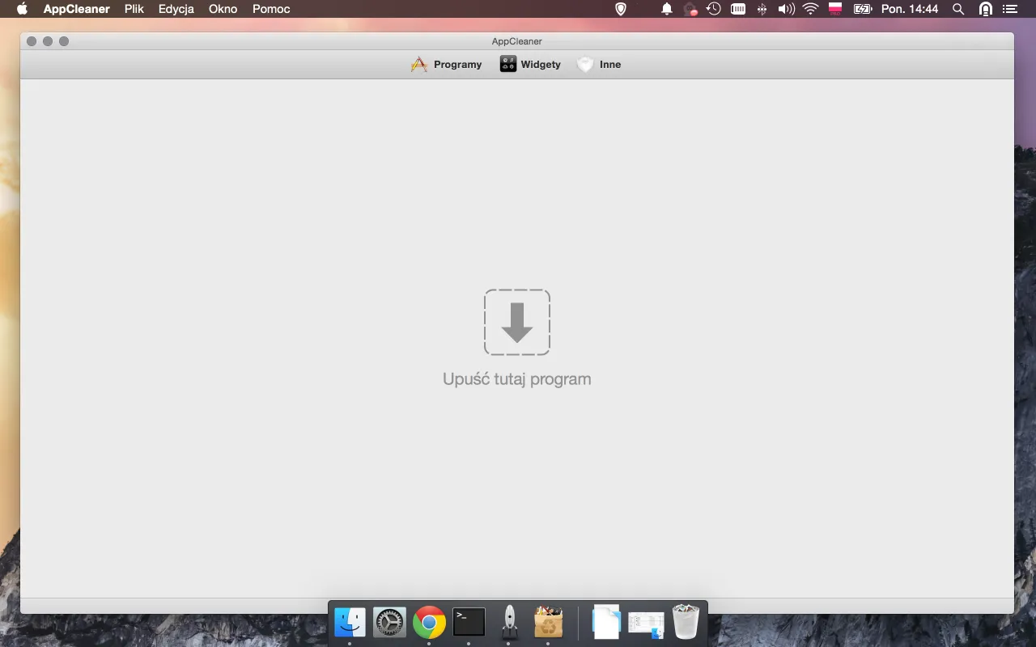The image size is (1036, 647).
Task: Launch Google Chrome from the Dock
Action: point(429,622)
